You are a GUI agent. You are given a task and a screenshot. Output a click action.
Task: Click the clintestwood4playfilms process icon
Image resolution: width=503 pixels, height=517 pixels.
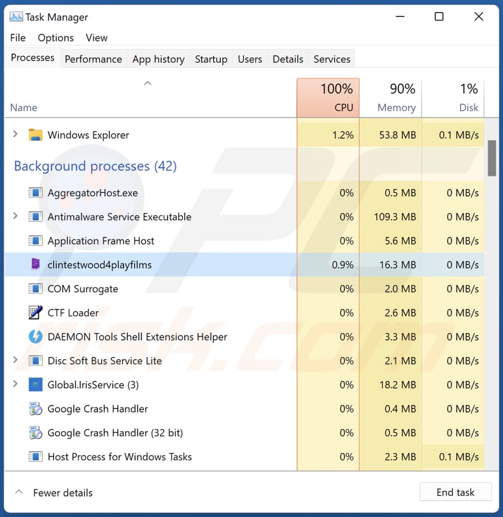(36, 265)
